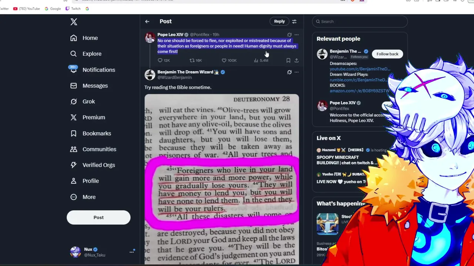Click the text 'Try reading the Bible sometime.'
This screenshot has width=474, height=266.
point(178,87)
